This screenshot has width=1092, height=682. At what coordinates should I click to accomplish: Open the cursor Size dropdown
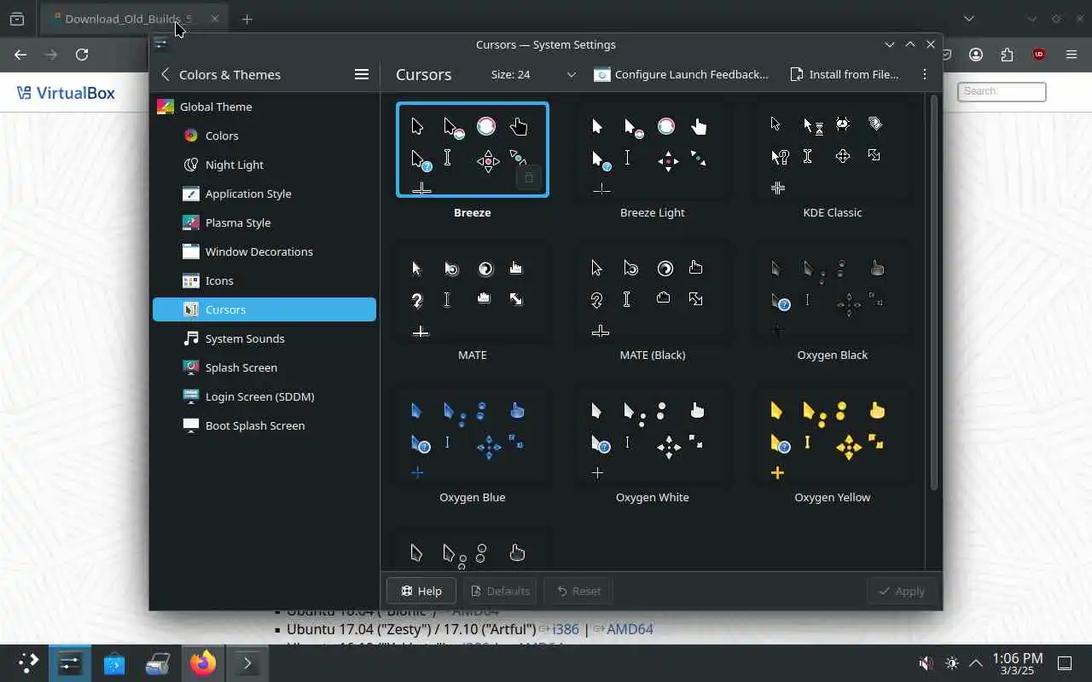point(534,74)
